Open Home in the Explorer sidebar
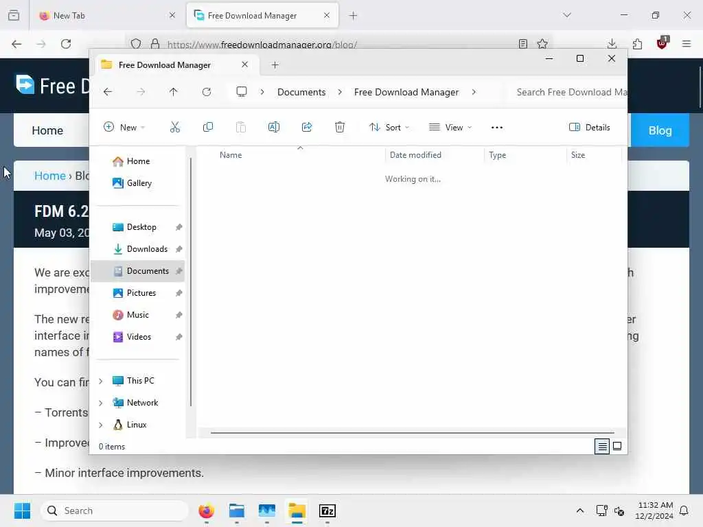The height and width of the screenshot is (527, 703). (138, 161)
